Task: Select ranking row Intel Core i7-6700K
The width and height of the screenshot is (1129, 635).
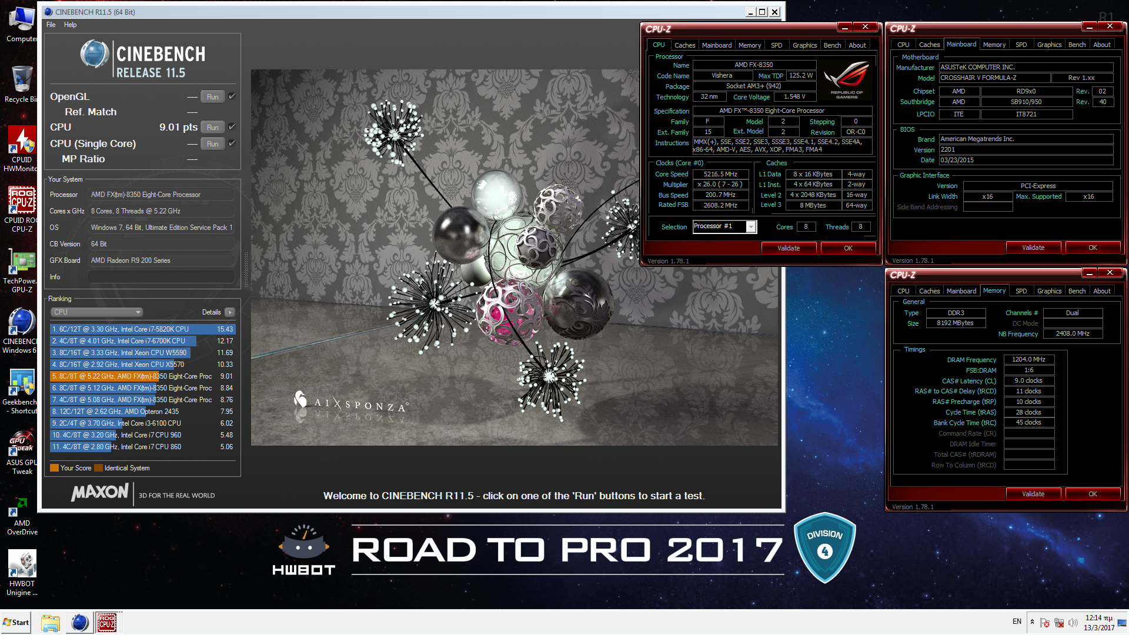Action: [142, 341]
